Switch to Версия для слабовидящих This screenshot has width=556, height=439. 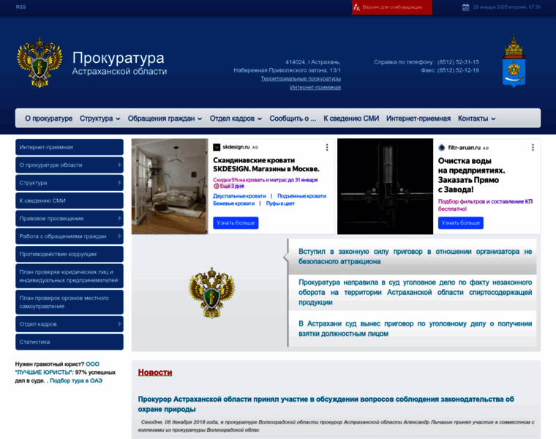(392, 7)
